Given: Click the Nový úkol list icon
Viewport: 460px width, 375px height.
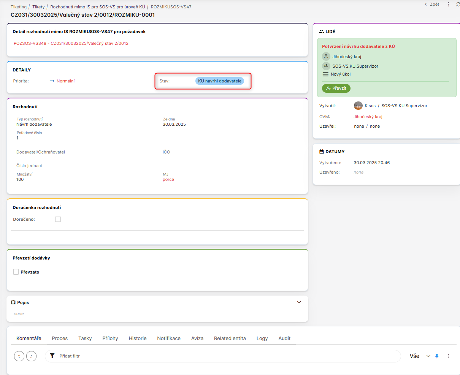Looking at the screenshot, I should pos(325,74).
